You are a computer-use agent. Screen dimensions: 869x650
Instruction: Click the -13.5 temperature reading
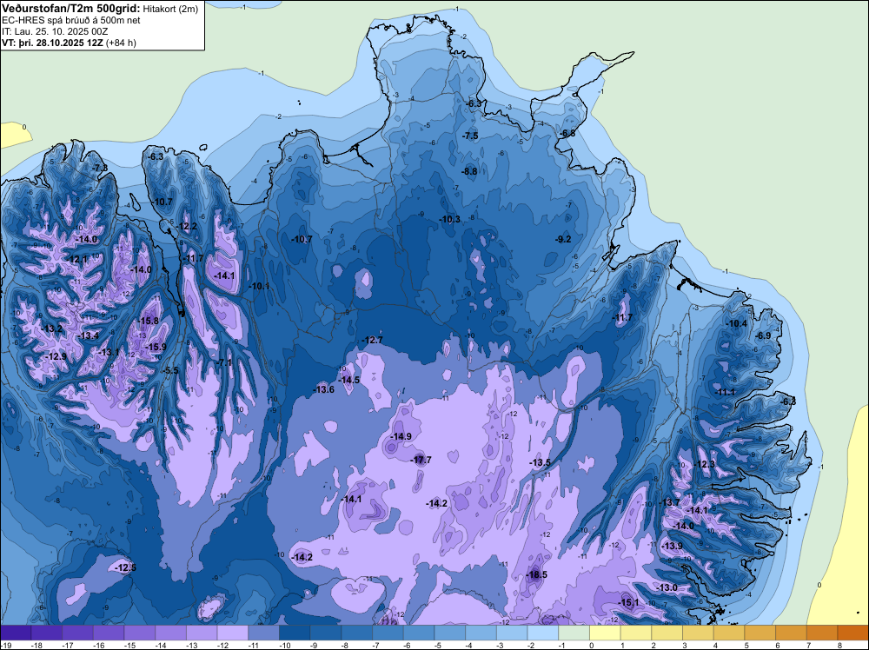[x=541, y=462]
